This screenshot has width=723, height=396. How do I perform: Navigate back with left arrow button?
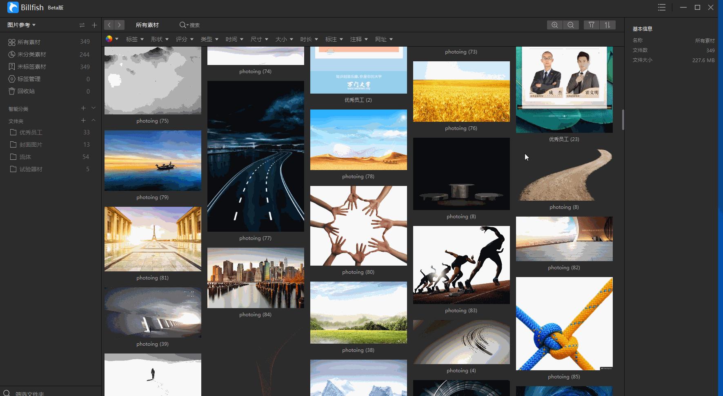[x=109, y=25]
